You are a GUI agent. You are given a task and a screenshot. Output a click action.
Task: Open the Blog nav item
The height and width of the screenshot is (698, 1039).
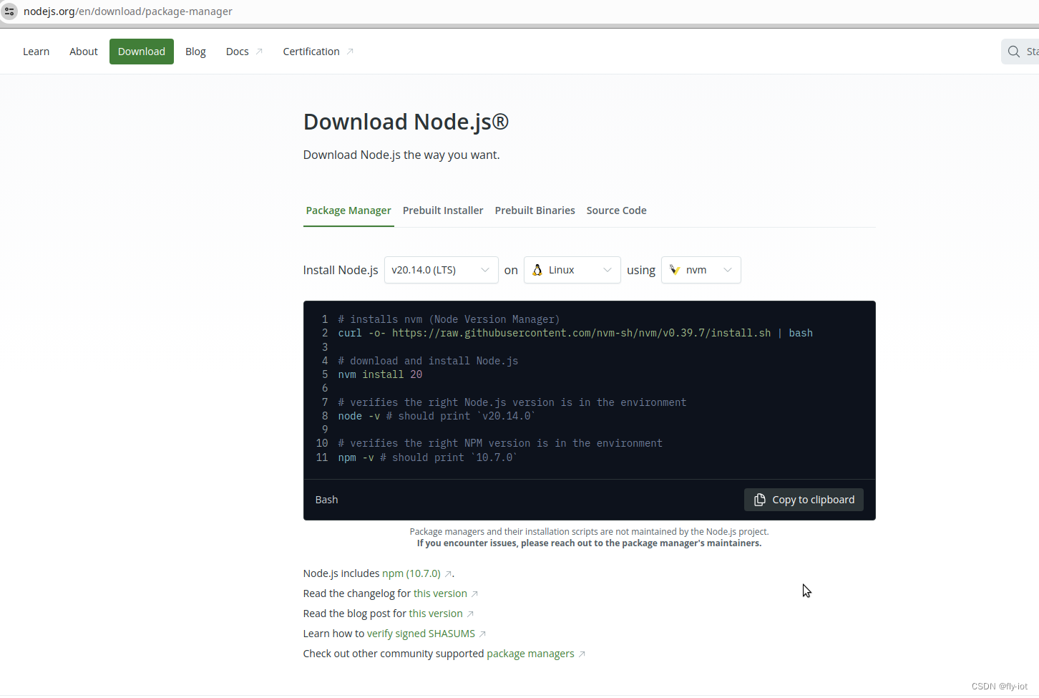pos(195,52)
